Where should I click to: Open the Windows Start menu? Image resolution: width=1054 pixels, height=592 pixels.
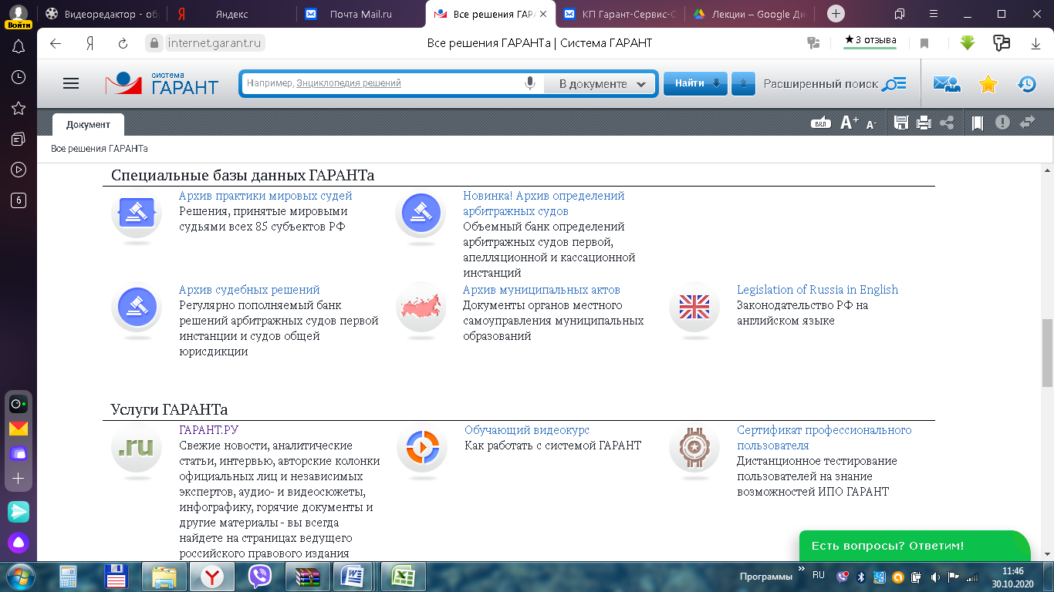19,576
